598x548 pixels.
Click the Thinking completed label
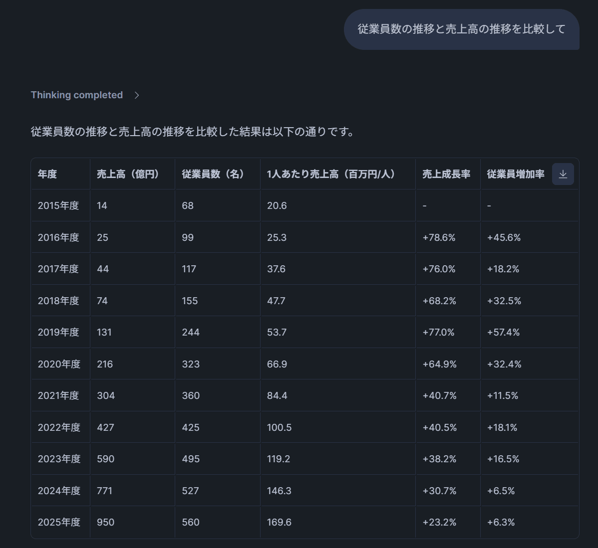77,95
